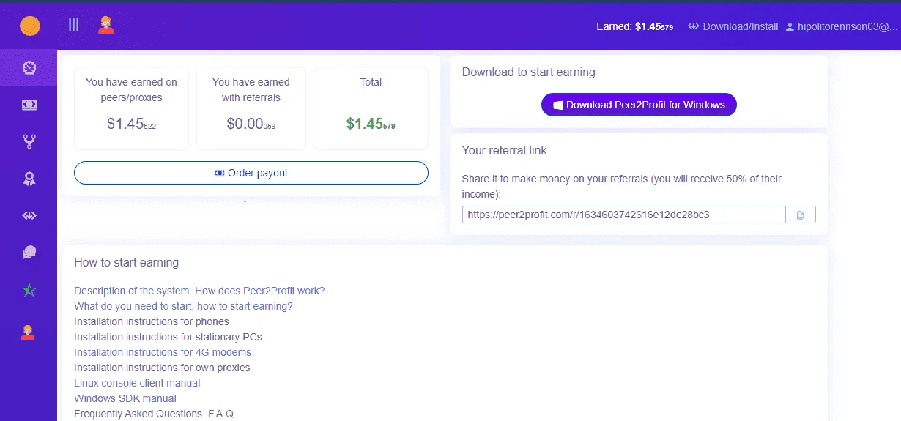Open the Dashboard sidebar icon
This screenshot has width=901, height=421.
click(29, 67)
